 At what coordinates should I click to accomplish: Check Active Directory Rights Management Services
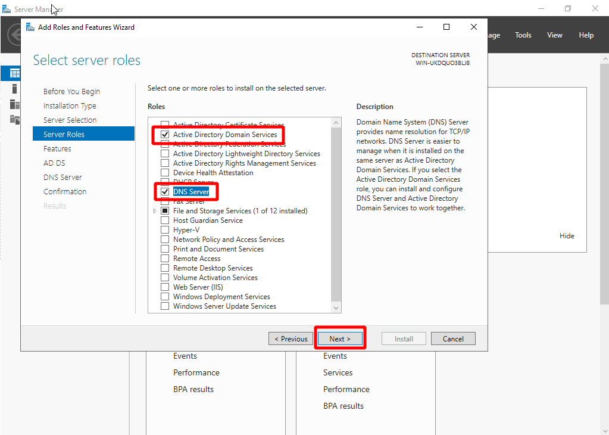click(165, 163)
